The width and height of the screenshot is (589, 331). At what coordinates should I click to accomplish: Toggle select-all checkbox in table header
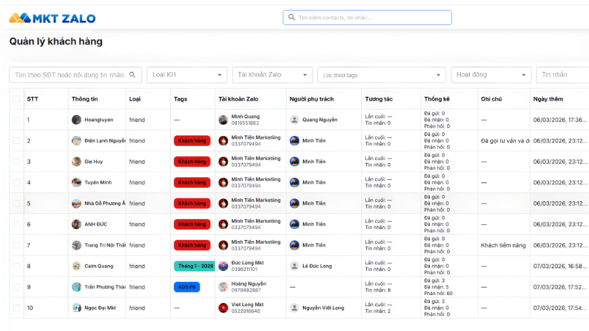coord(16,99)
